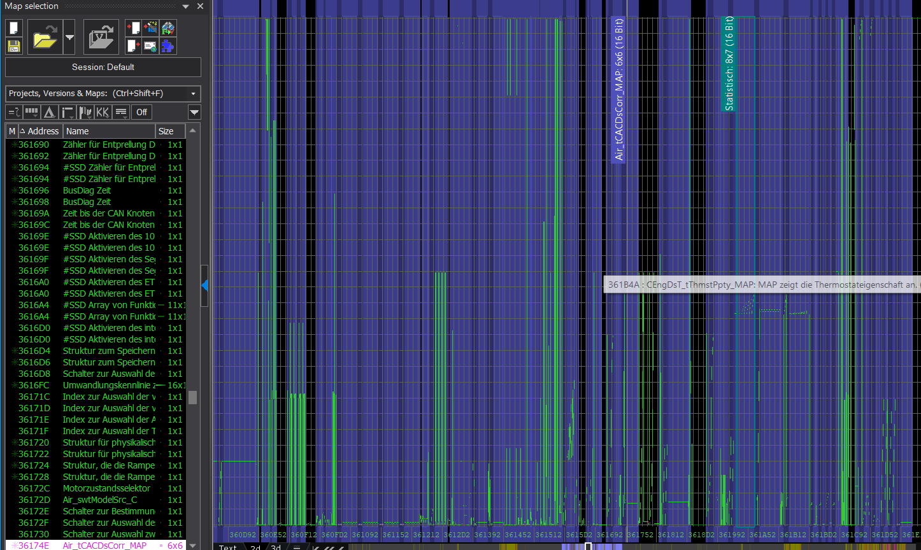This screenshot has width=921, height=550.
Task: Toggle the Off filter button
Action: pos(141,112)
